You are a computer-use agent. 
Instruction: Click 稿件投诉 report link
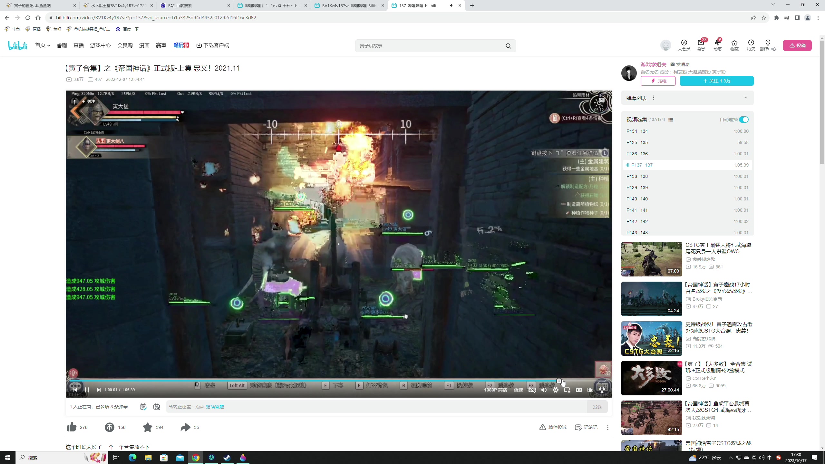[x=553, y=427]
